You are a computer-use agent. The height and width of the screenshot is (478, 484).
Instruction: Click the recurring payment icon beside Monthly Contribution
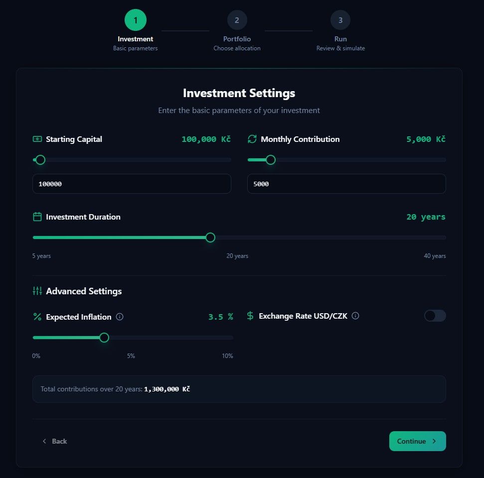pyautogui.click(x=252, y=139)
